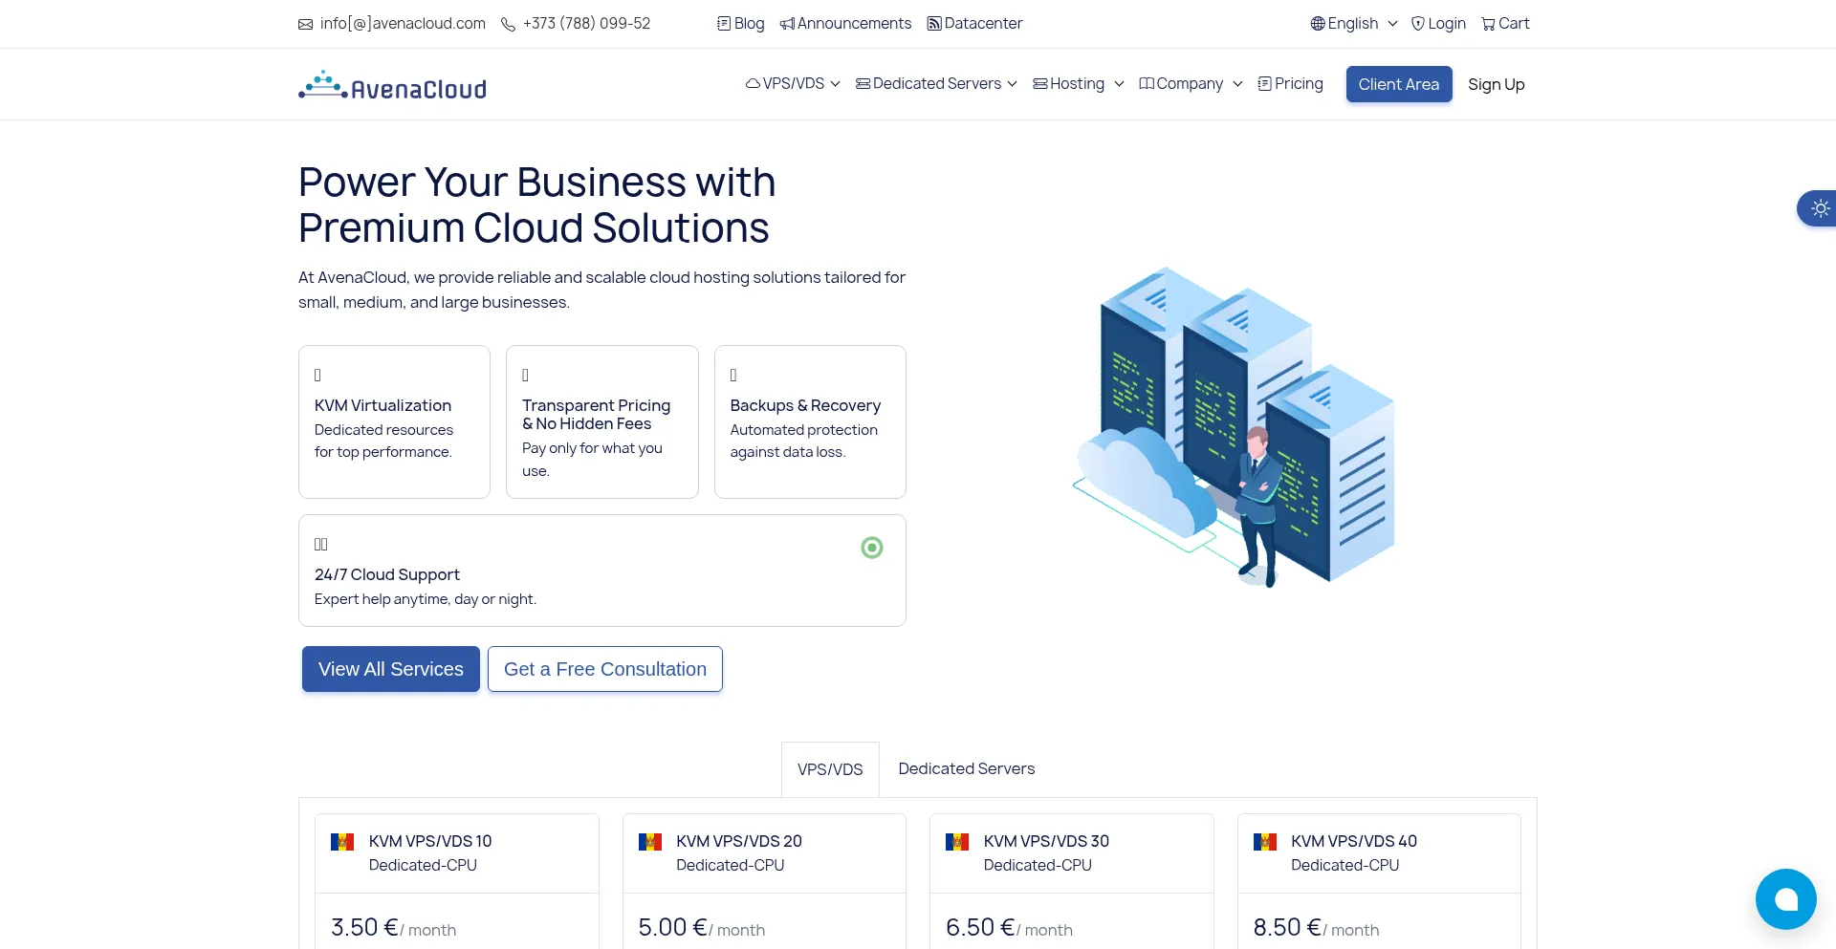
Task: Click the AvenaCloud logo
Action: tap(392, 86)
